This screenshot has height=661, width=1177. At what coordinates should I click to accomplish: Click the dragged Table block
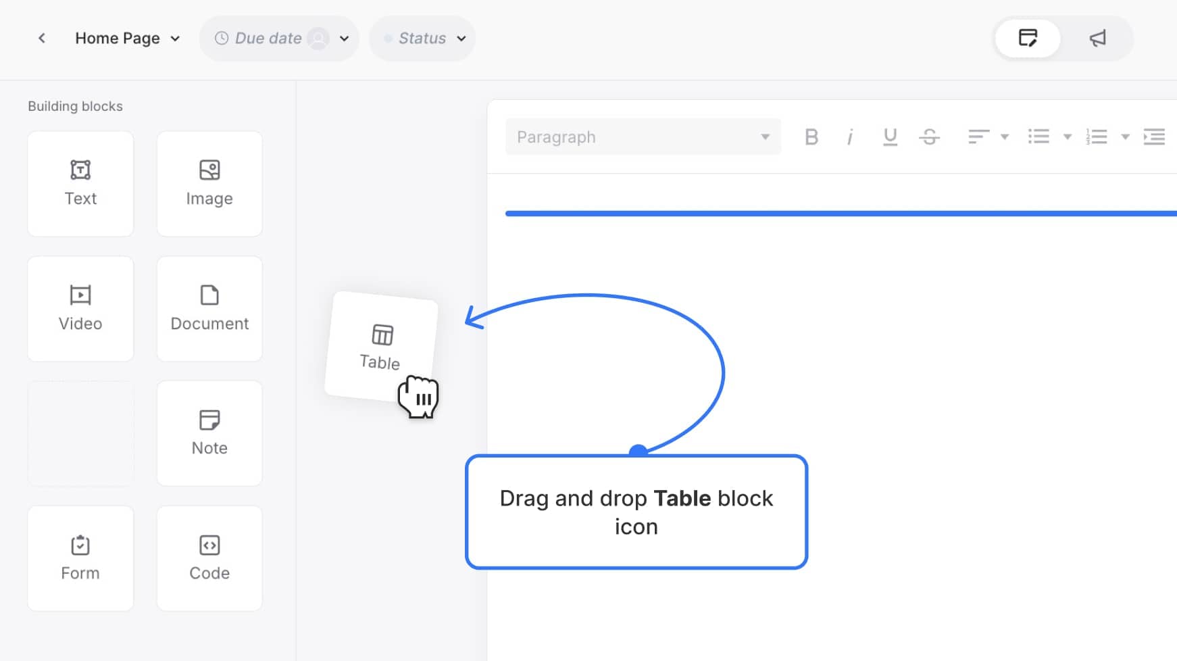[x=381, y=347]
